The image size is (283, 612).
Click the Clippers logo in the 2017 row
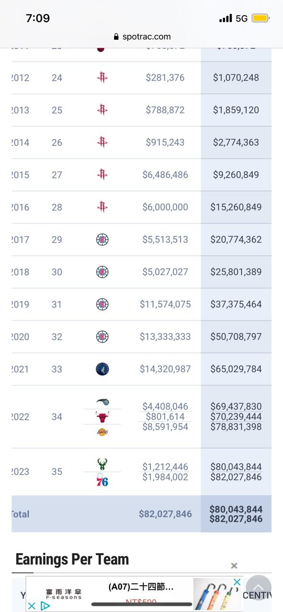click(x=102, y=240)
